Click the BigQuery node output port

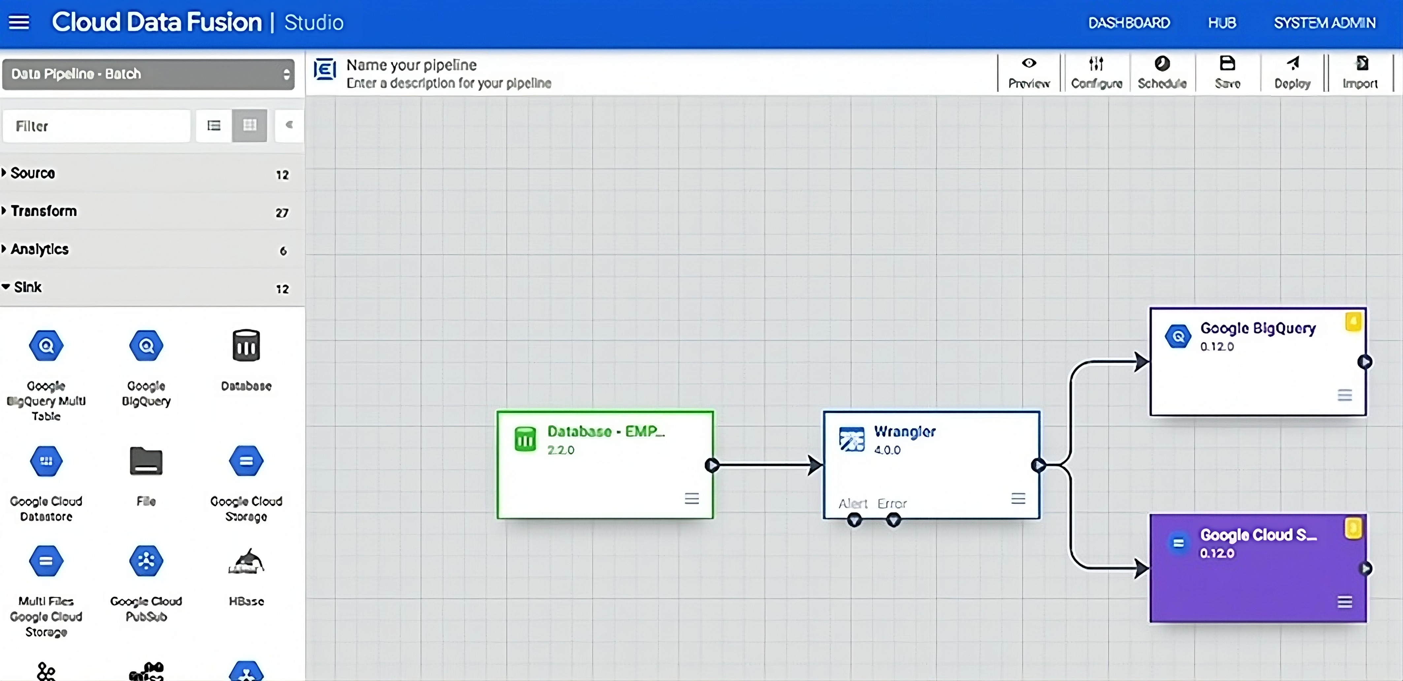point(1364,362)
